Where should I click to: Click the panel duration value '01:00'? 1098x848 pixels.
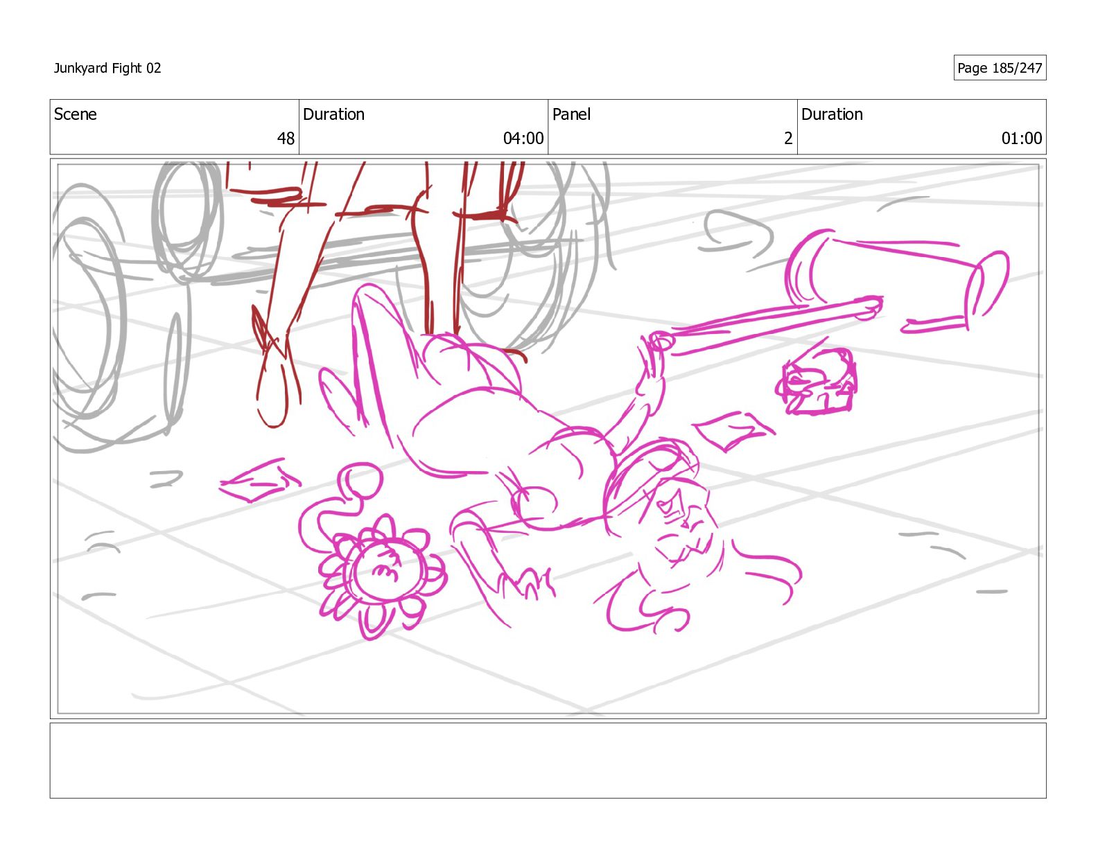pyautogui.click(x=1022, y=139)
